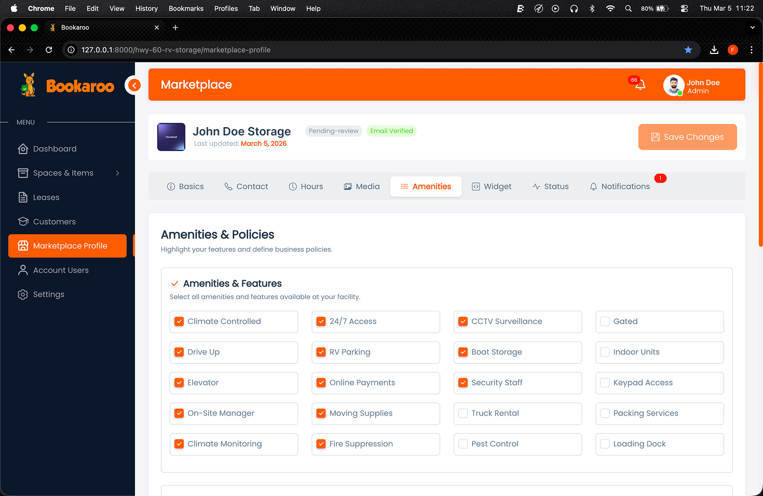Check the Truck Rental checkbox

[462, 413]
